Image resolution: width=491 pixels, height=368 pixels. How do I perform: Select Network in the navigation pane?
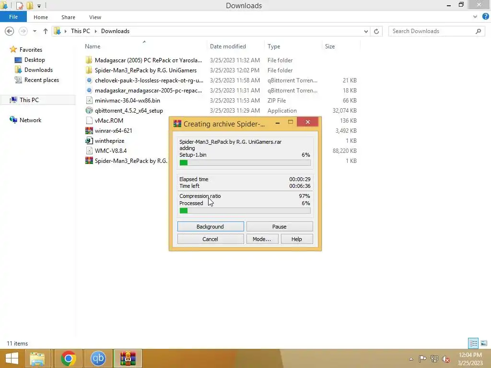(x=30, y=120)
